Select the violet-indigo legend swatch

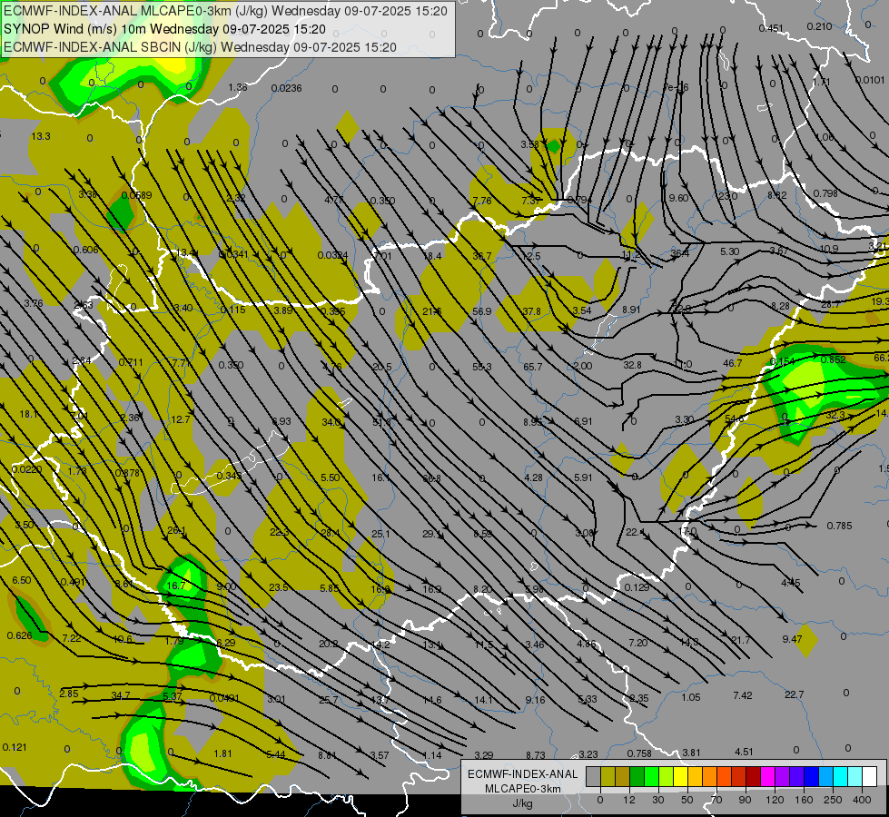click(796, 776)
